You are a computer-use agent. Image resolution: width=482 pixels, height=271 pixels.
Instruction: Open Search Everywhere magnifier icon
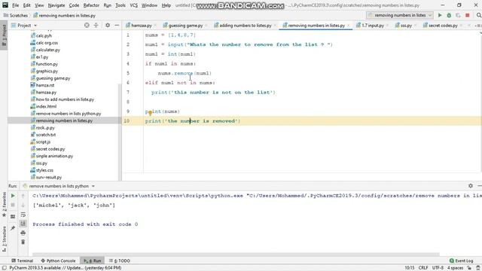[479, 15]
